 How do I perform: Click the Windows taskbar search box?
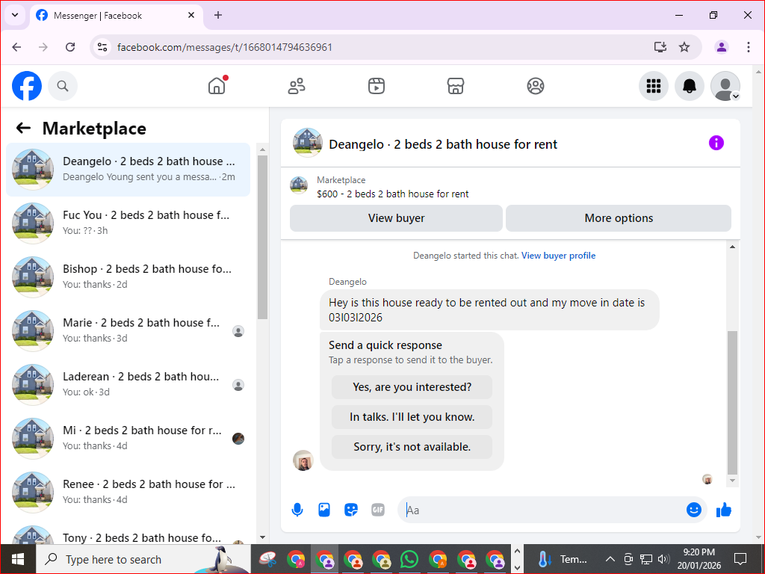click(143, 559)
